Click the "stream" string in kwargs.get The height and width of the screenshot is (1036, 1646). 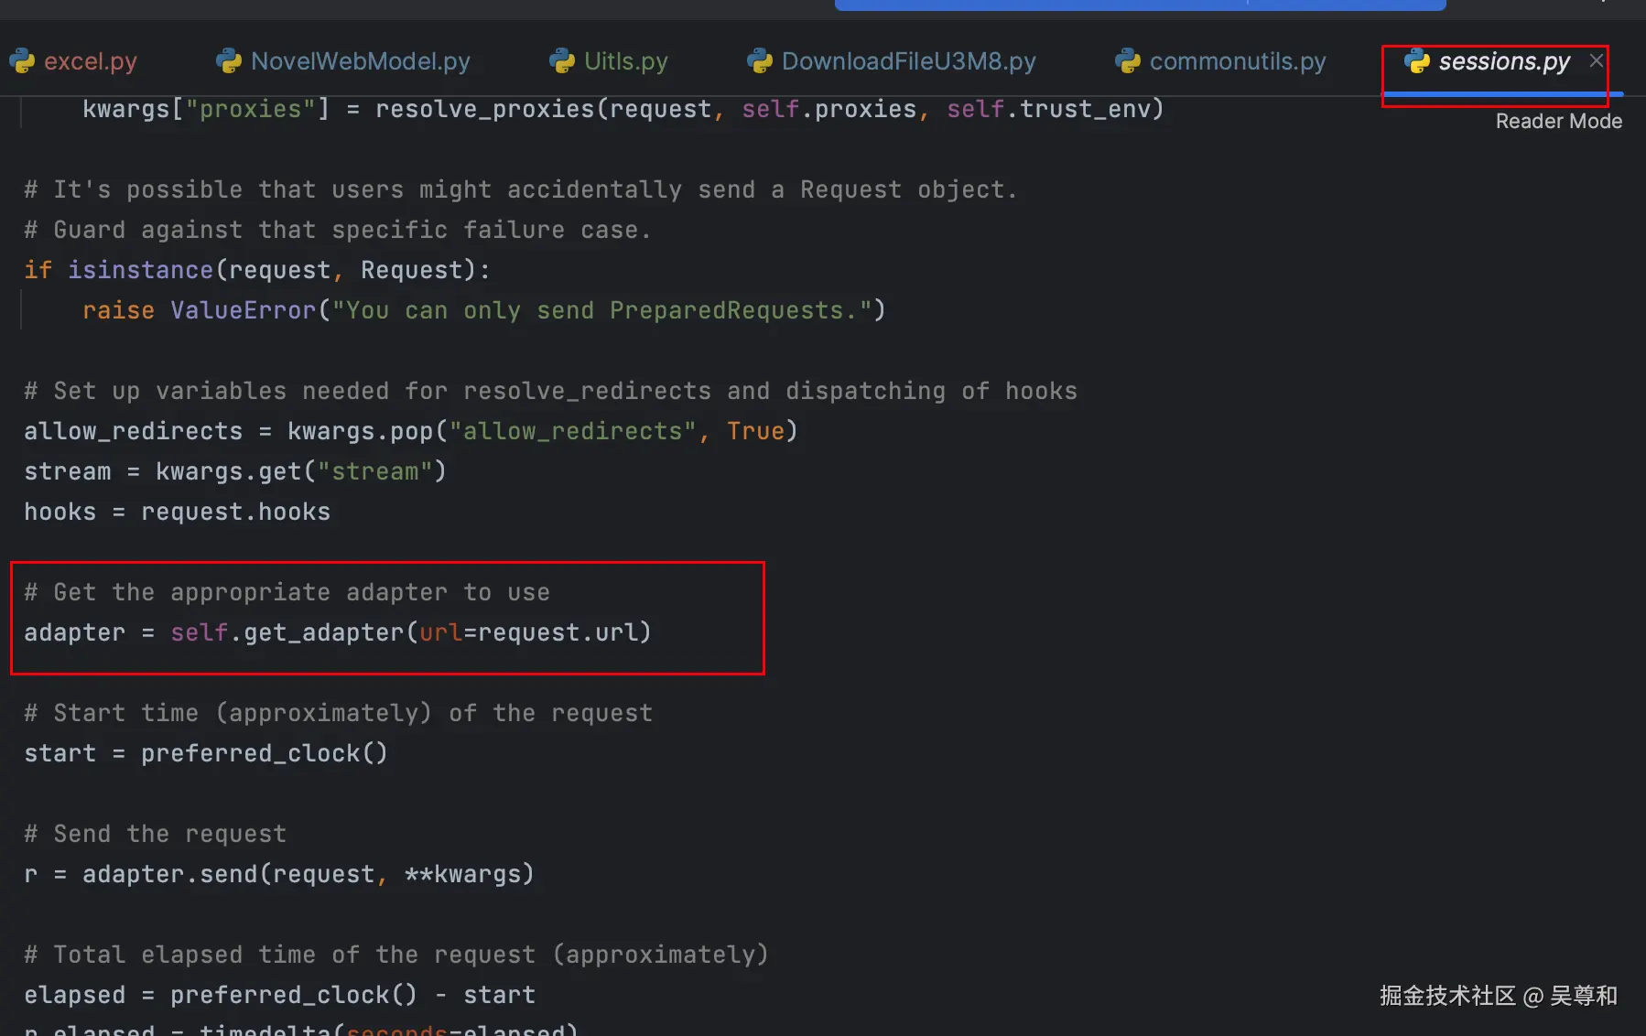(374, 471)
